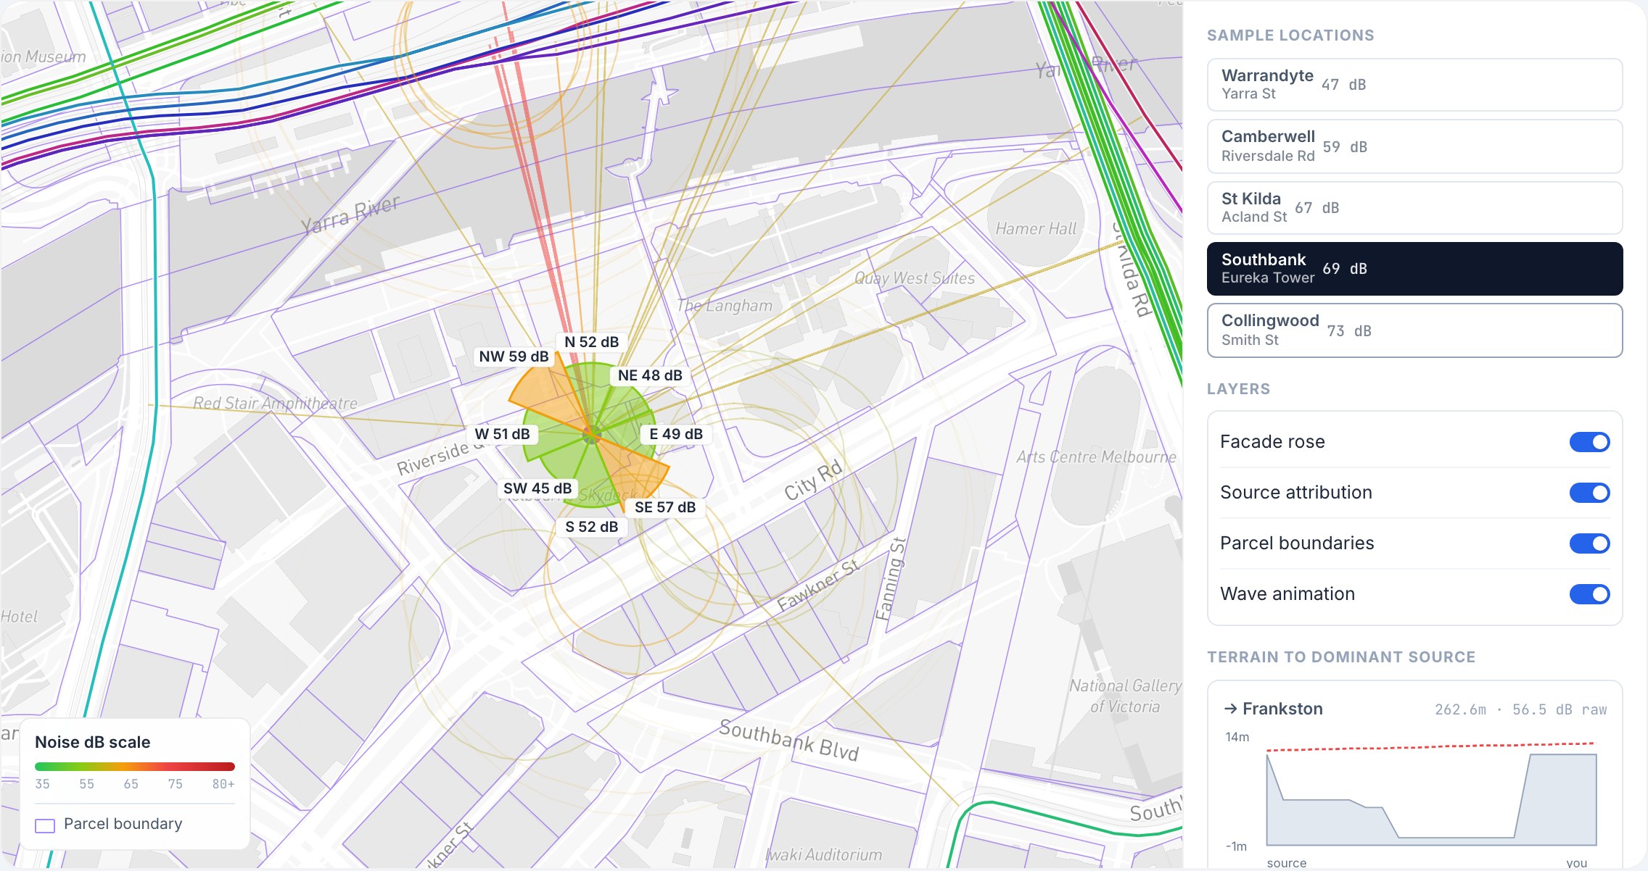
Task: Click the E 49 dB facade label
Action: [676, 434]
